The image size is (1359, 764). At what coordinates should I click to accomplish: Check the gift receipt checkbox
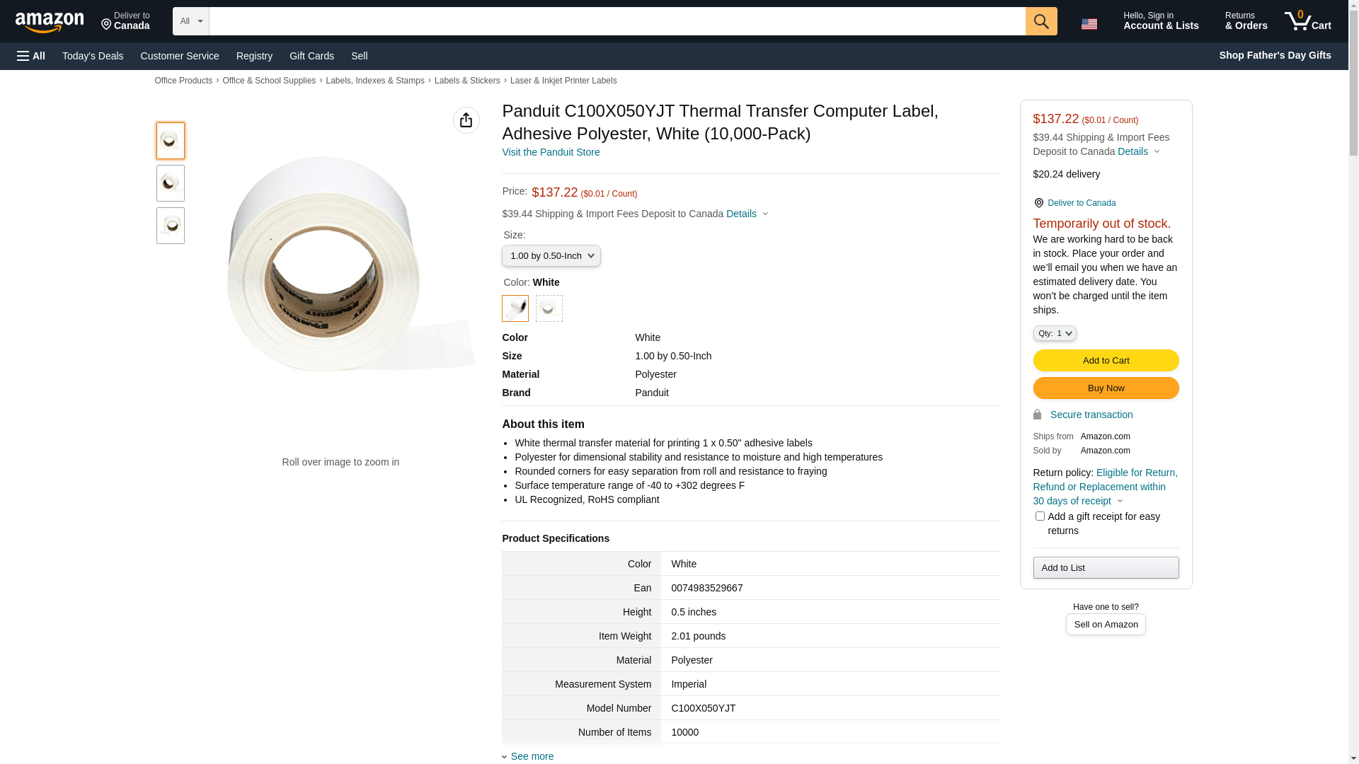tap(1040, 516)
